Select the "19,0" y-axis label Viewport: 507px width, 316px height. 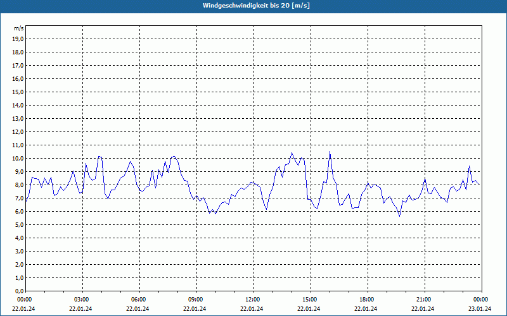click(18, 39)
